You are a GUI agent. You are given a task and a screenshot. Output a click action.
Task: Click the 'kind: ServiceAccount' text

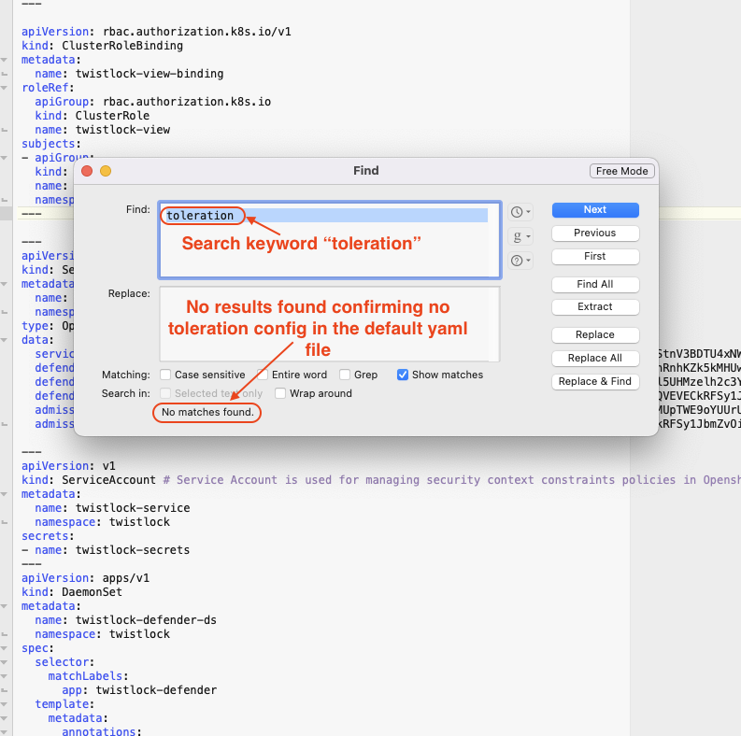click(x=89, y=480)
